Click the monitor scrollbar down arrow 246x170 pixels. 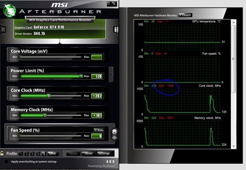pyautogui.click(x=234, y=146)
